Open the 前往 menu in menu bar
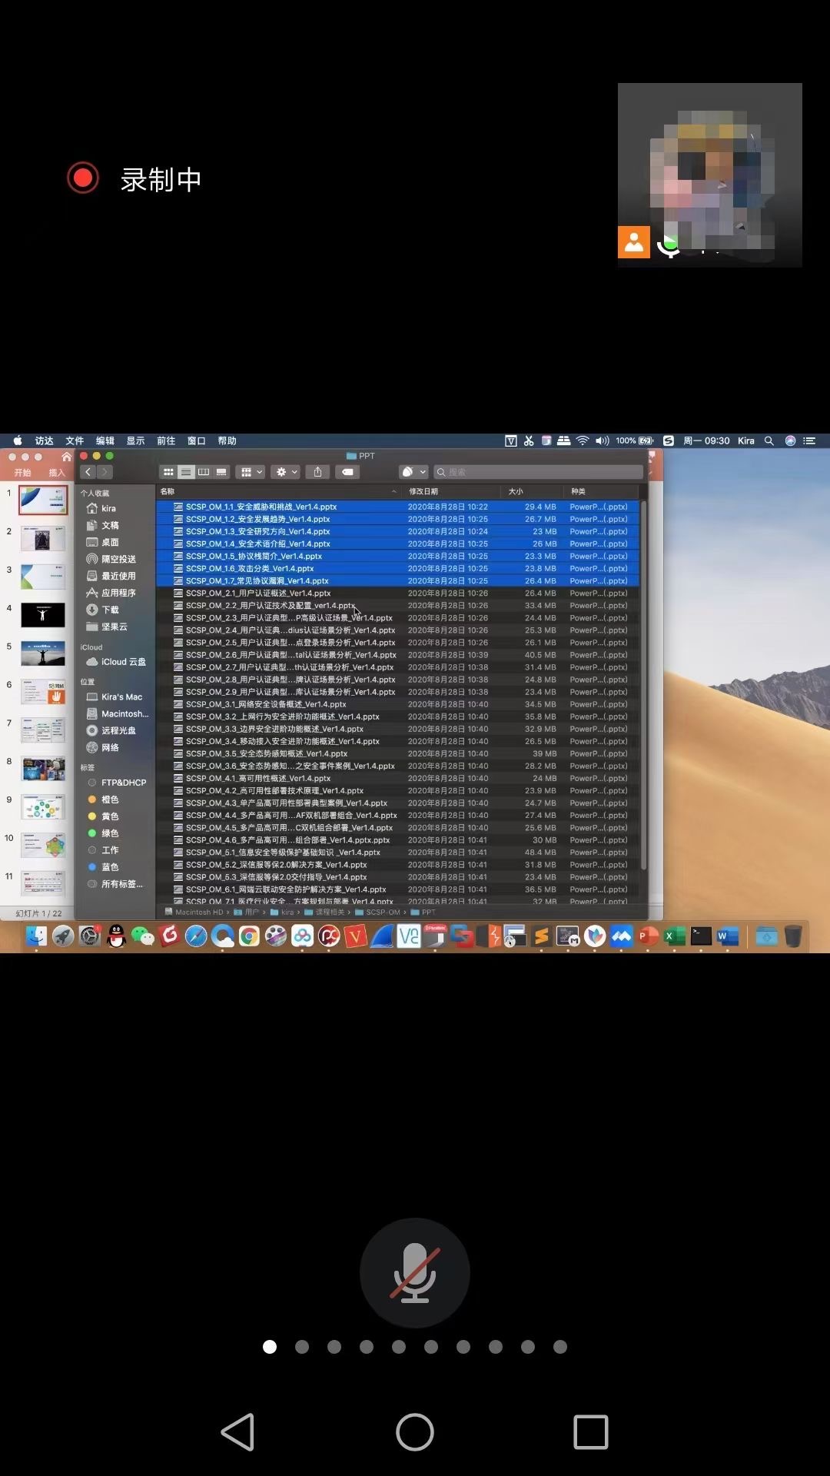This screenshot has width=830, height=1476. coord(166,440)
